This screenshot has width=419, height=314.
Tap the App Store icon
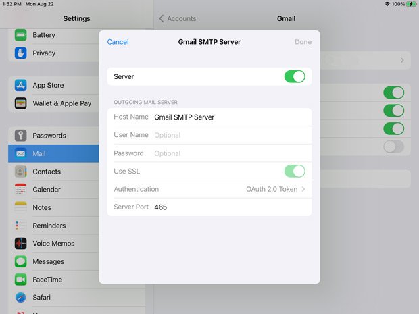coord(20,86)
